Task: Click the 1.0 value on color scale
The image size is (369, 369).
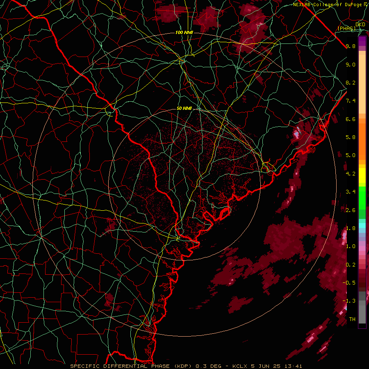Action: click(x=351, y=246)
